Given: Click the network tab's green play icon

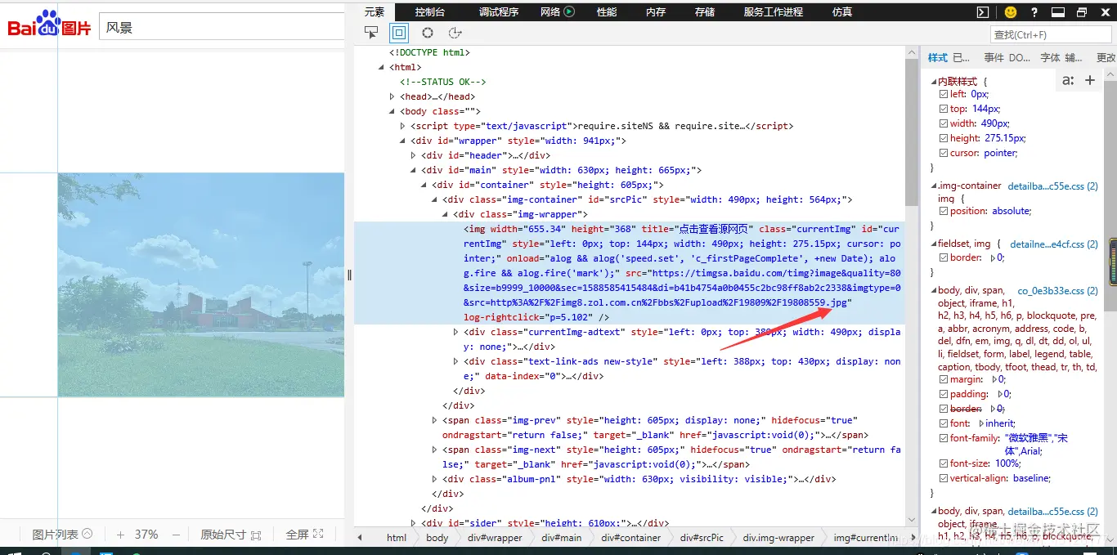Looking at the screenshot, I should coord(569,11).
